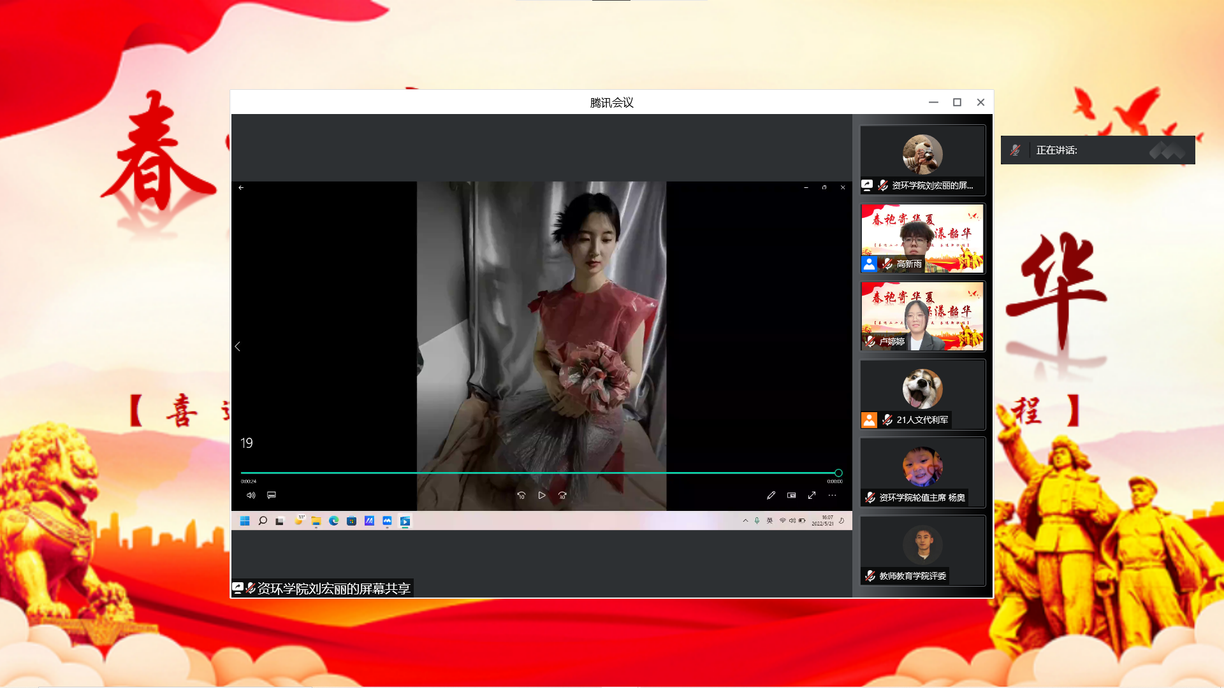This screenshot has height=688, width=1224.
Task: Click the muted mic icon beside 21人文代利军
Action: click(x=887, y=419)
